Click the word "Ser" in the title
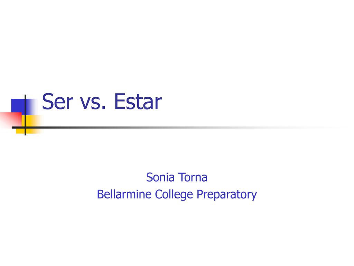354x266 pixels. pos(58,101)
